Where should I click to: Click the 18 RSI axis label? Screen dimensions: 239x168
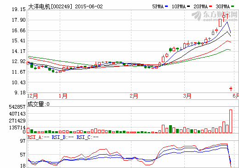tap(23, 166)
